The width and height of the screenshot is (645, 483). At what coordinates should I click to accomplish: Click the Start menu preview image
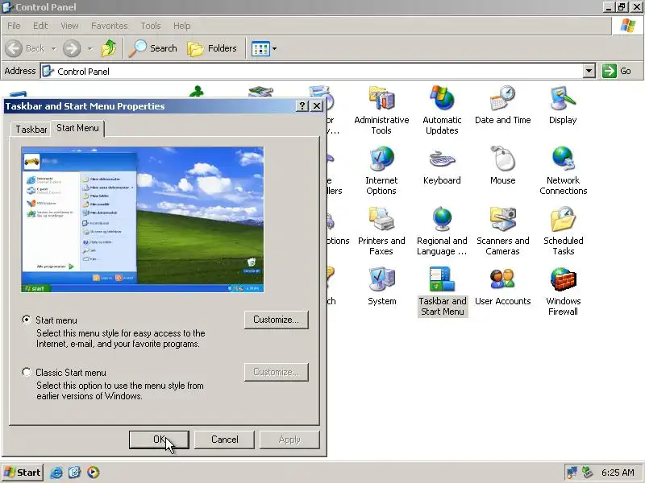[143, 219]
